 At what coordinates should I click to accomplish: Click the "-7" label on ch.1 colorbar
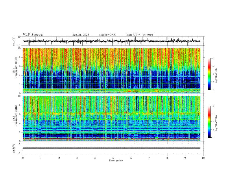click(213, 90)
